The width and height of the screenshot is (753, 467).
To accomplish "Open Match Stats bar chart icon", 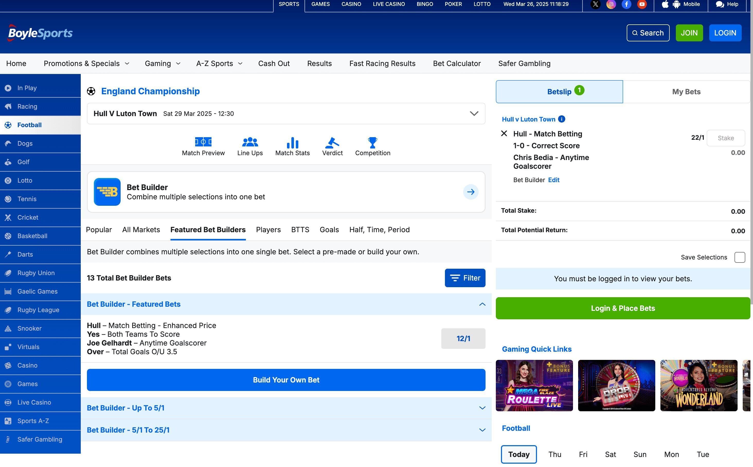I will tap(293, 143).
